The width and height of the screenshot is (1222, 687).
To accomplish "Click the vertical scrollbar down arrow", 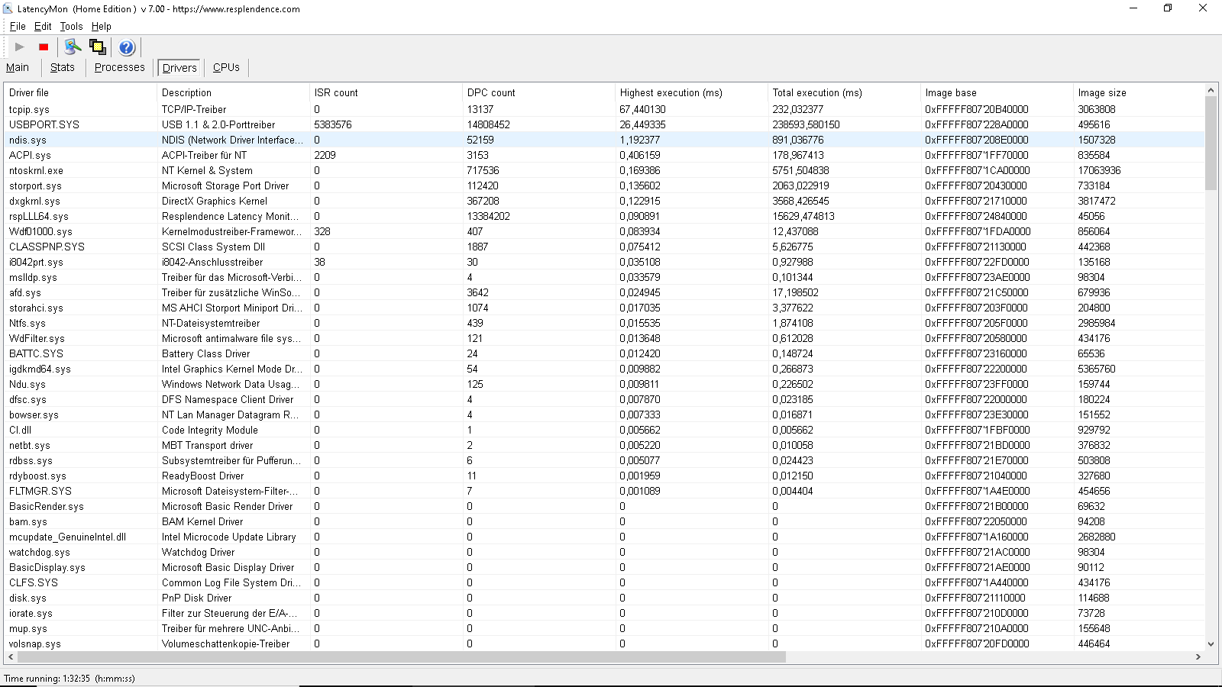I will [x=1211, y=643].
